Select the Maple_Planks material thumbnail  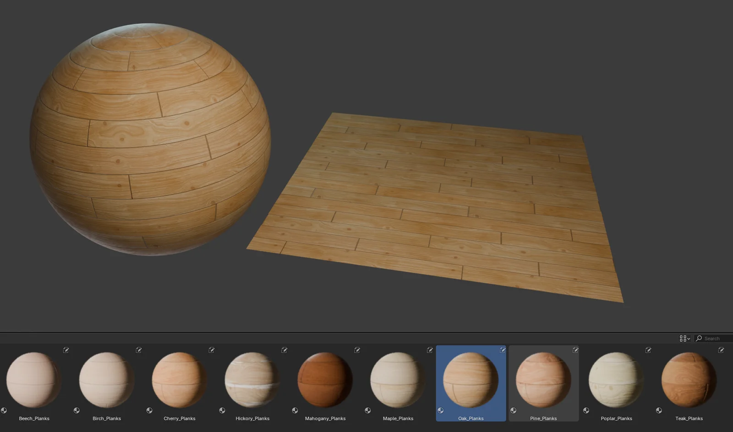coord(397,380)
